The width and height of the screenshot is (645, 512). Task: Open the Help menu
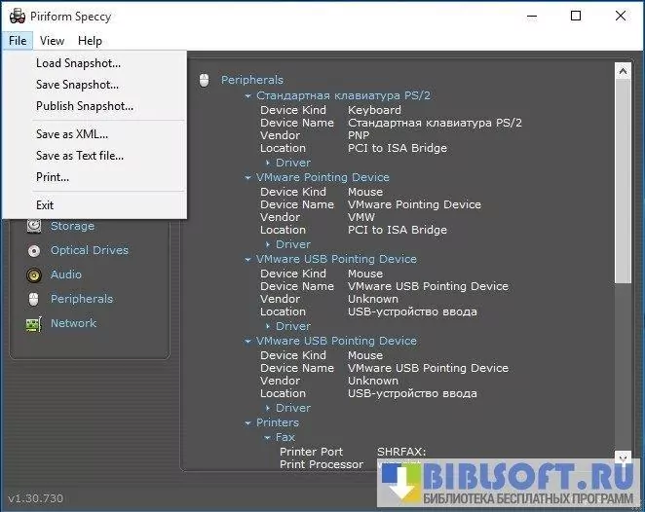[90, 41]
